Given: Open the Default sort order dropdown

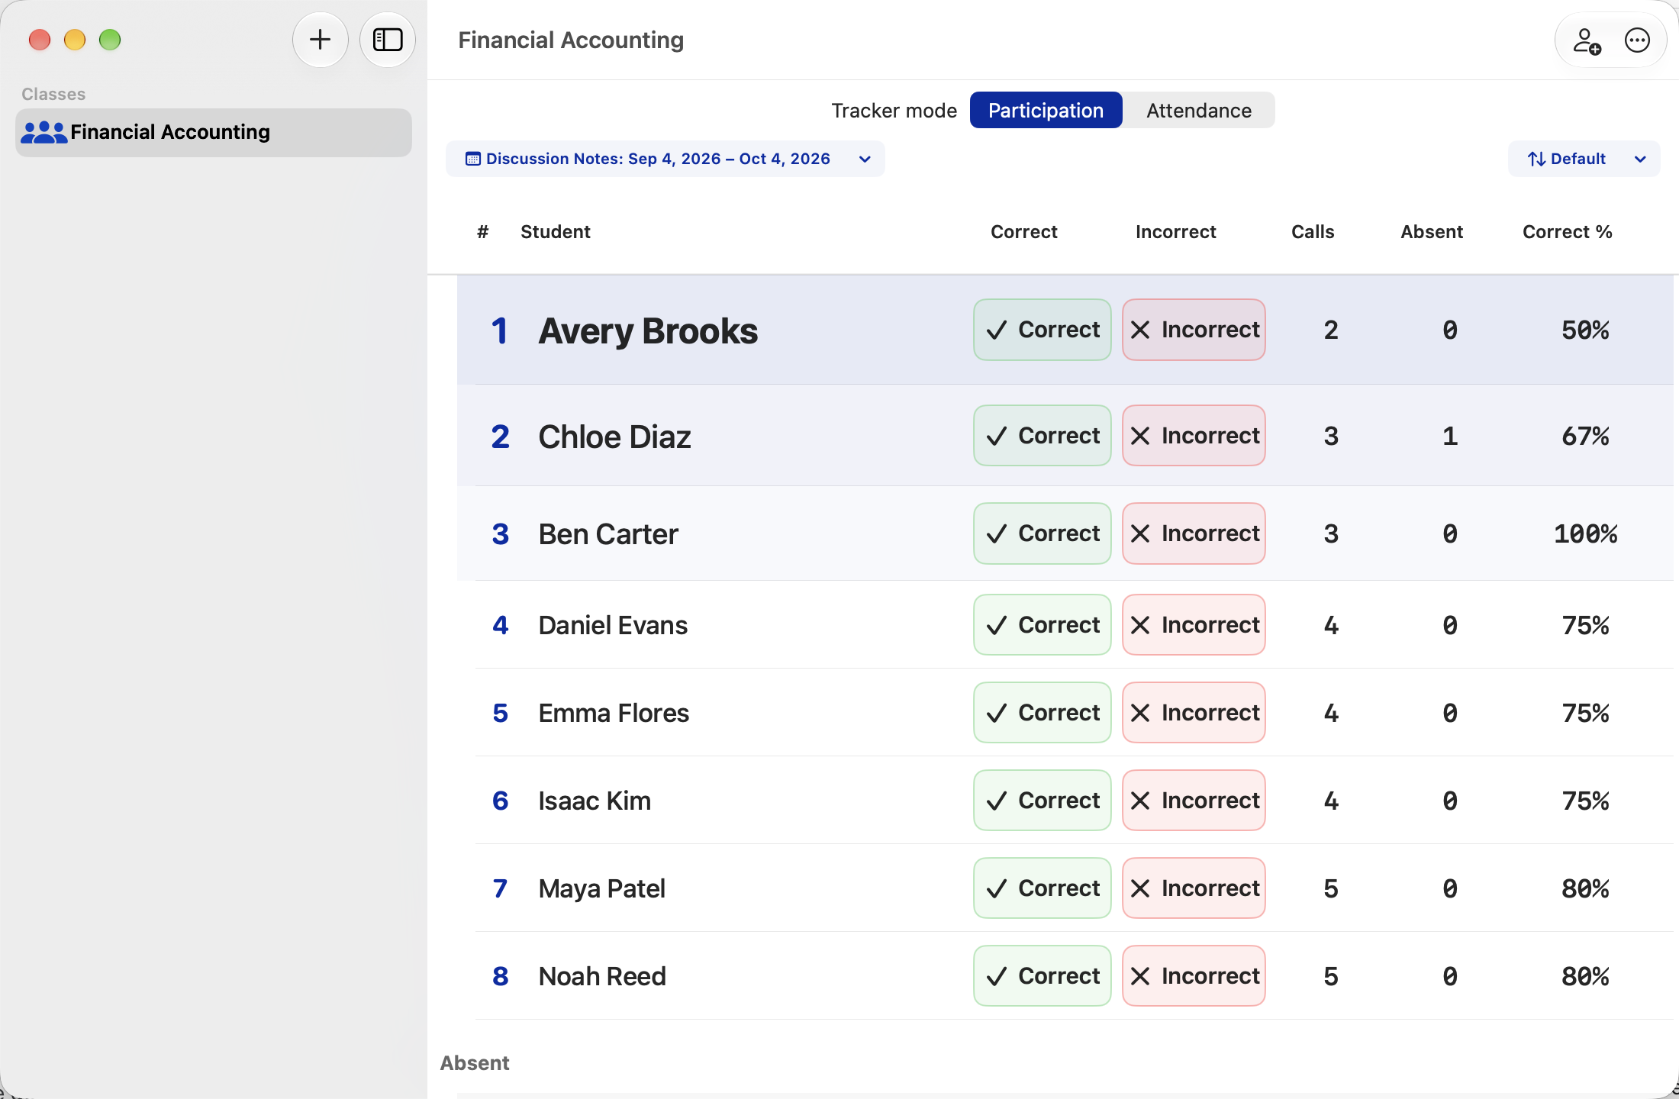Looking at the screenshot, I should click(x=1584, y=159).
